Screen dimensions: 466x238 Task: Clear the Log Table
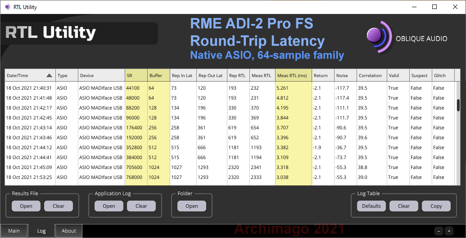click(x=403, y=206)
